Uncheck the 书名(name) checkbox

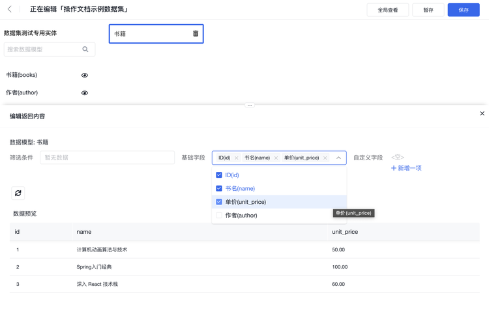click(219, 188)
